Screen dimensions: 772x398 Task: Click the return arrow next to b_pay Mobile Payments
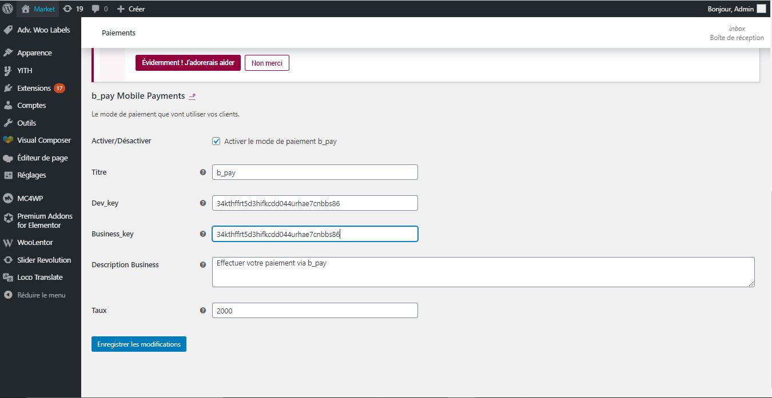click(192, 97)
